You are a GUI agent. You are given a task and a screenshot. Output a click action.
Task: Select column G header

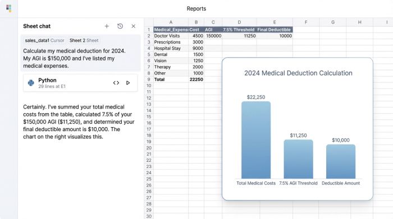point(333,22)
